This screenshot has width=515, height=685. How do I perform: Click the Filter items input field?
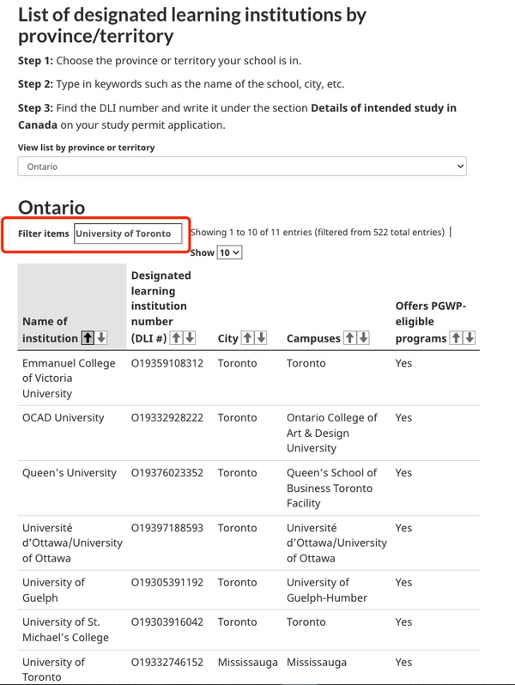pyautogui.click(x=128, y=233)
